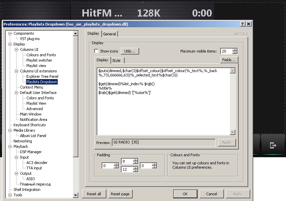Switch to the General tab
The width and height of the screenshot is (286, 201).
pyautogui.click(x=109, y=34)
